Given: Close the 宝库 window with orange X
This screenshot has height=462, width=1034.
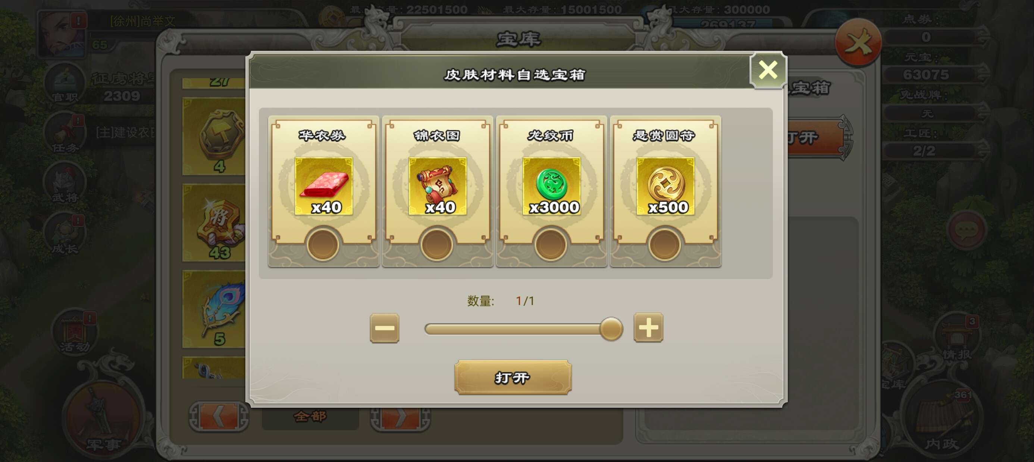Looking at the screenshot, I should (858, 42).
